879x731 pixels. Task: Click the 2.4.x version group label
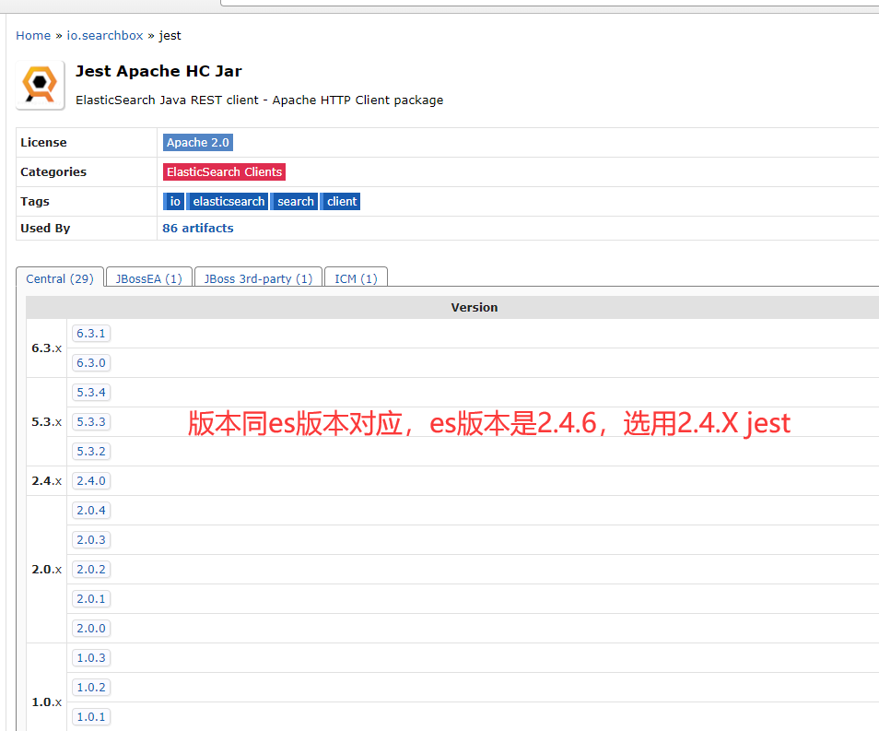tap(46, 481)
